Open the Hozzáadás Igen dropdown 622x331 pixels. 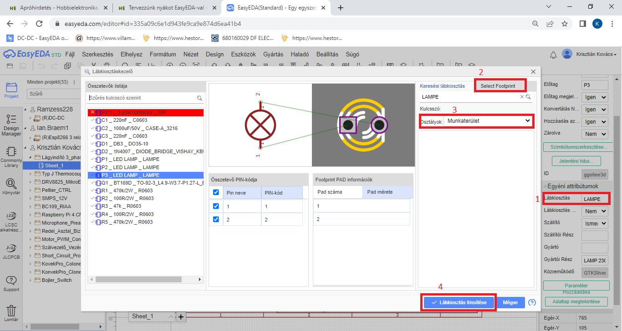pyautogui.click(x=595, y=122)
